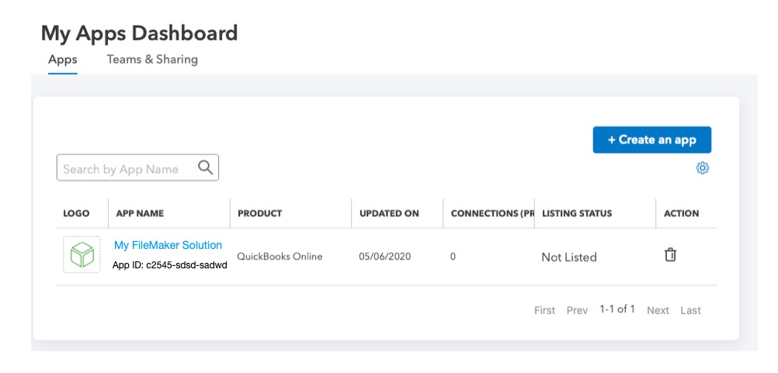Image resolution: width=778 pixels, height=373 pixels.
Task: Open the Teams & Sharing tab
Action: click(152, 60)
